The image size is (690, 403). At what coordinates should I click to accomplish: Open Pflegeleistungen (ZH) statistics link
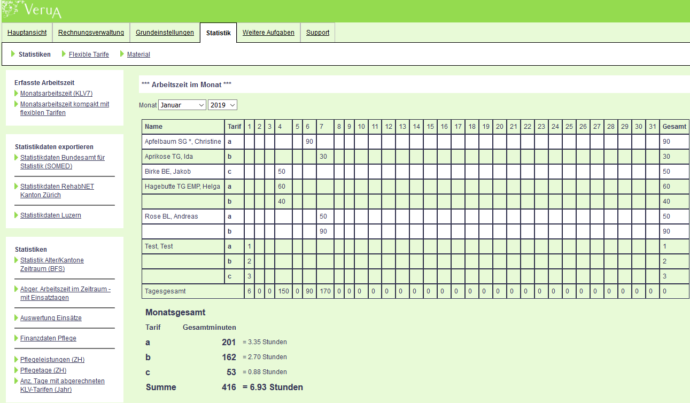coord(52,360)
